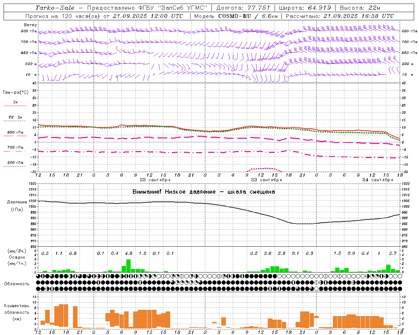Screen dimensions: 419x335
Task: Click the Рассчитано: 21.09.2025 16:38 UTC text
Action: (340, 16)
